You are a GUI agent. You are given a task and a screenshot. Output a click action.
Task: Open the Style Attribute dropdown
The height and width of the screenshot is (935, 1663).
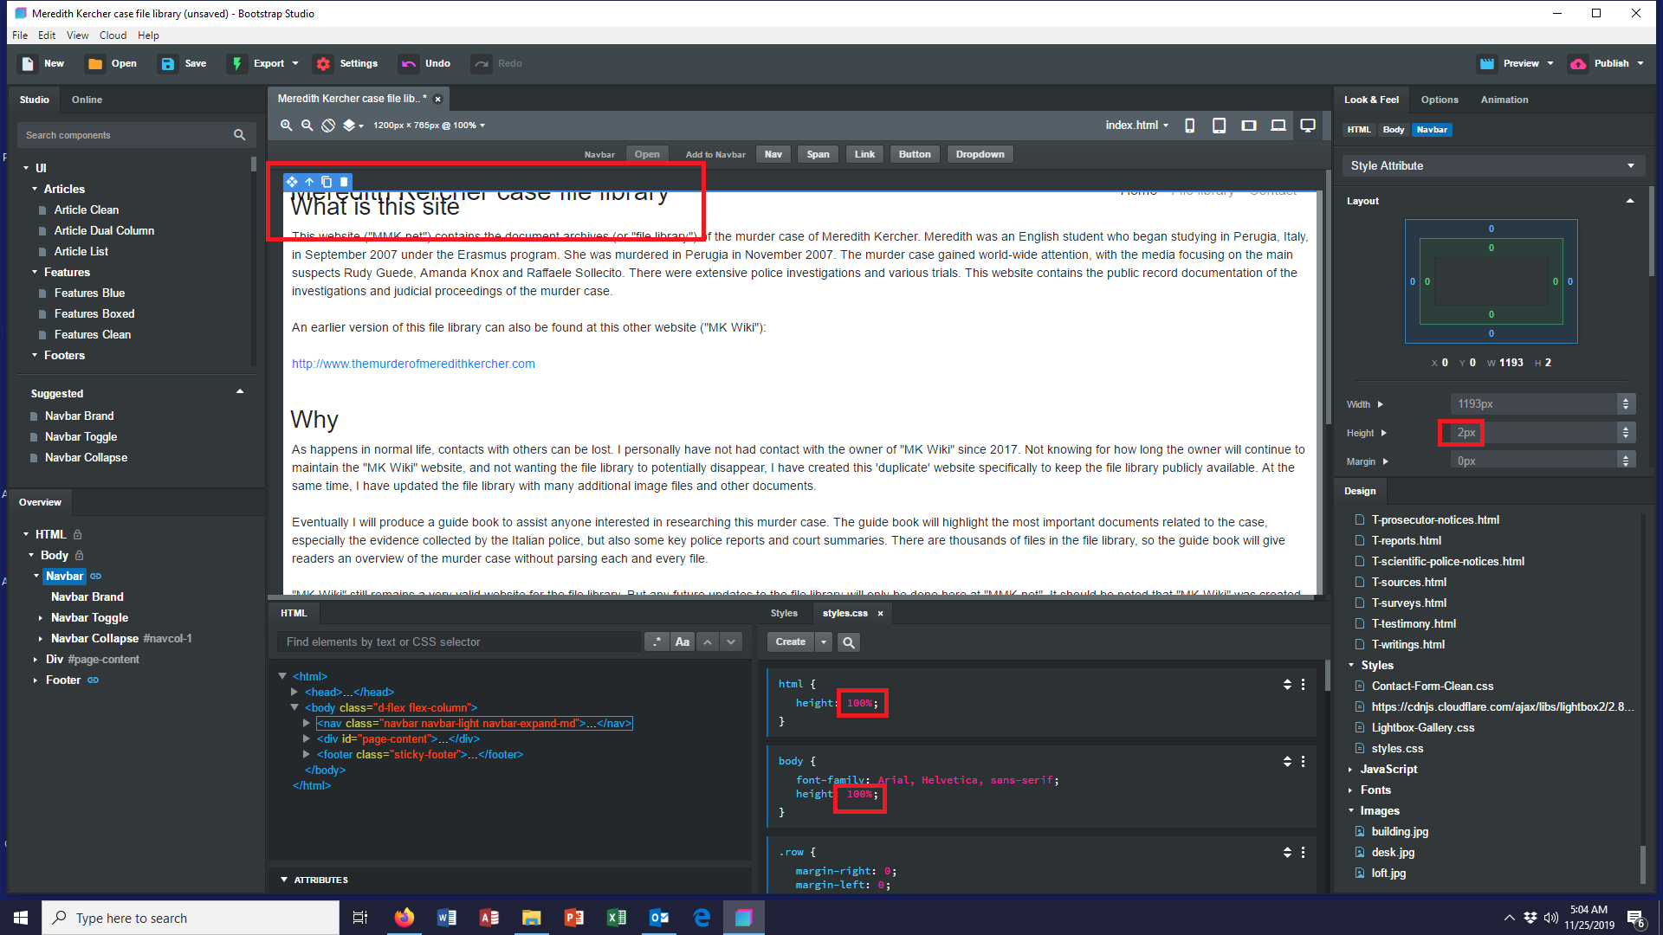click(x=1493, y=165)
